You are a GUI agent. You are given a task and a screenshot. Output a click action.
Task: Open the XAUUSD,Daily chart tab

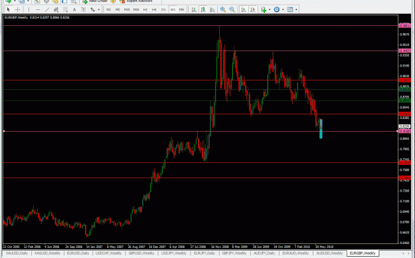point(17,253)
